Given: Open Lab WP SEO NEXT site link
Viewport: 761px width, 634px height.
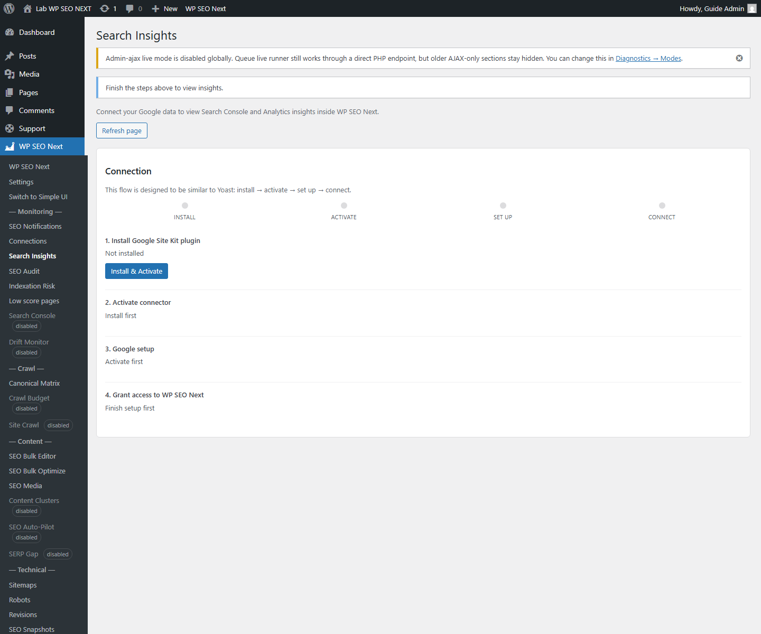Looking at the screenshot, I should coord(57,8).
